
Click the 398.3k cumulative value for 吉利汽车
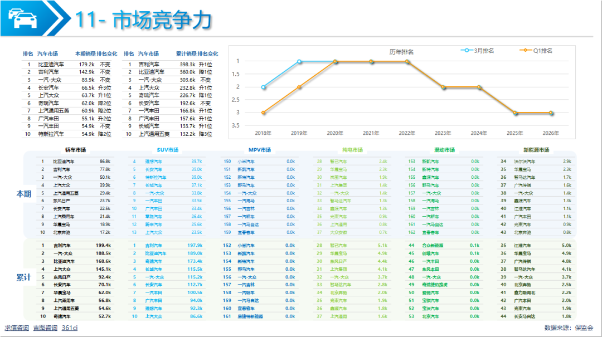click(x=187, y=65)
